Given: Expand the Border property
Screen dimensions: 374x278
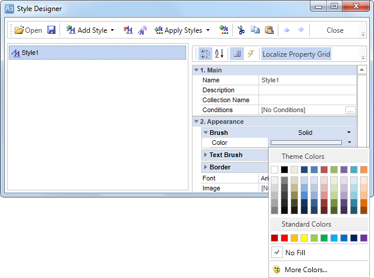Looking at the screenshot, I should click(x=205, y=167).
